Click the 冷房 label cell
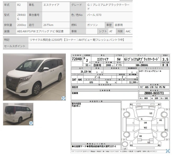This screenshot has height=156, width=175. coord(120,31)
